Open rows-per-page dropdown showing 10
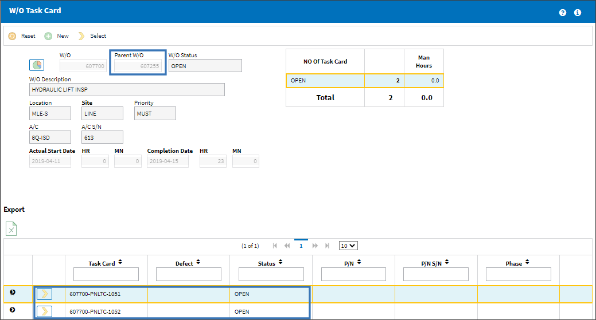The height and width of the screenshot is (320, 596). coord(348,246)
